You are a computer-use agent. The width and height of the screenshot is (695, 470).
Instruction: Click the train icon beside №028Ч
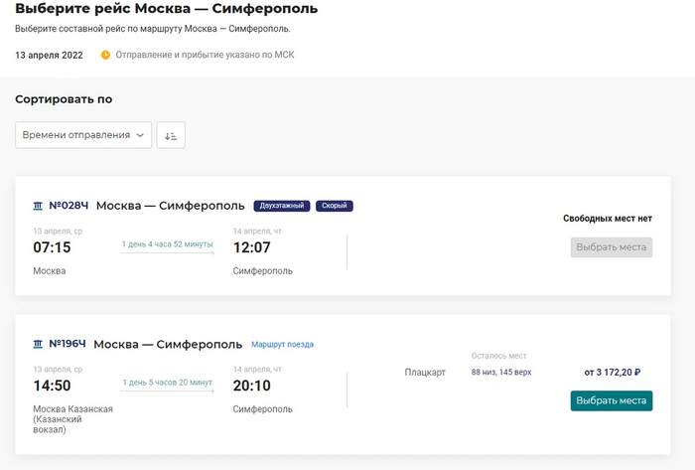point(38,206)
